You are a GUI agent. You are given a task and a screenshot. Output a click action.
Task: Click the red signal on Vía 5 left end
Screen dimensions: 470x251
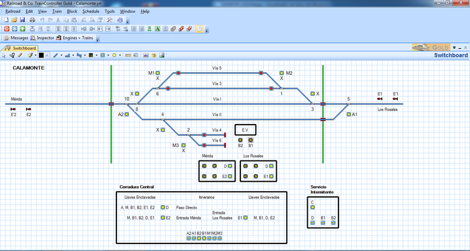[x=179, y=73]
